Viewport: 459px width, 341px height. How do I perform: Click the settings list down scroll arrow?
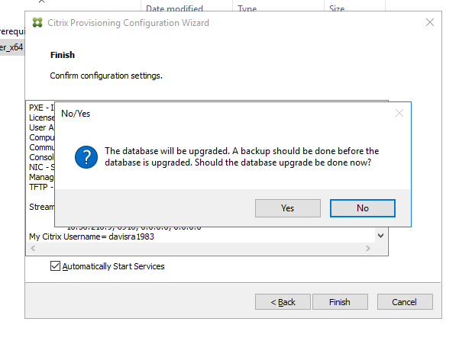tap(380, 236)
